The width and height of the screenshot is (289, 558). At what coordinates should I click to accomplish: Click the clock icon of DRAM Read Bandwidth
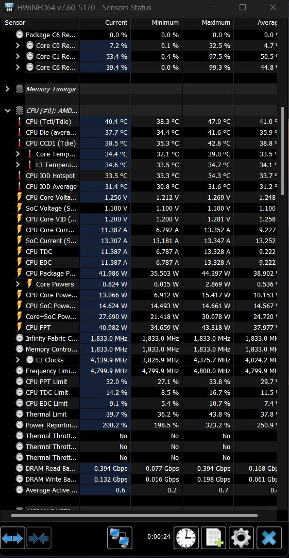point(20,468)
